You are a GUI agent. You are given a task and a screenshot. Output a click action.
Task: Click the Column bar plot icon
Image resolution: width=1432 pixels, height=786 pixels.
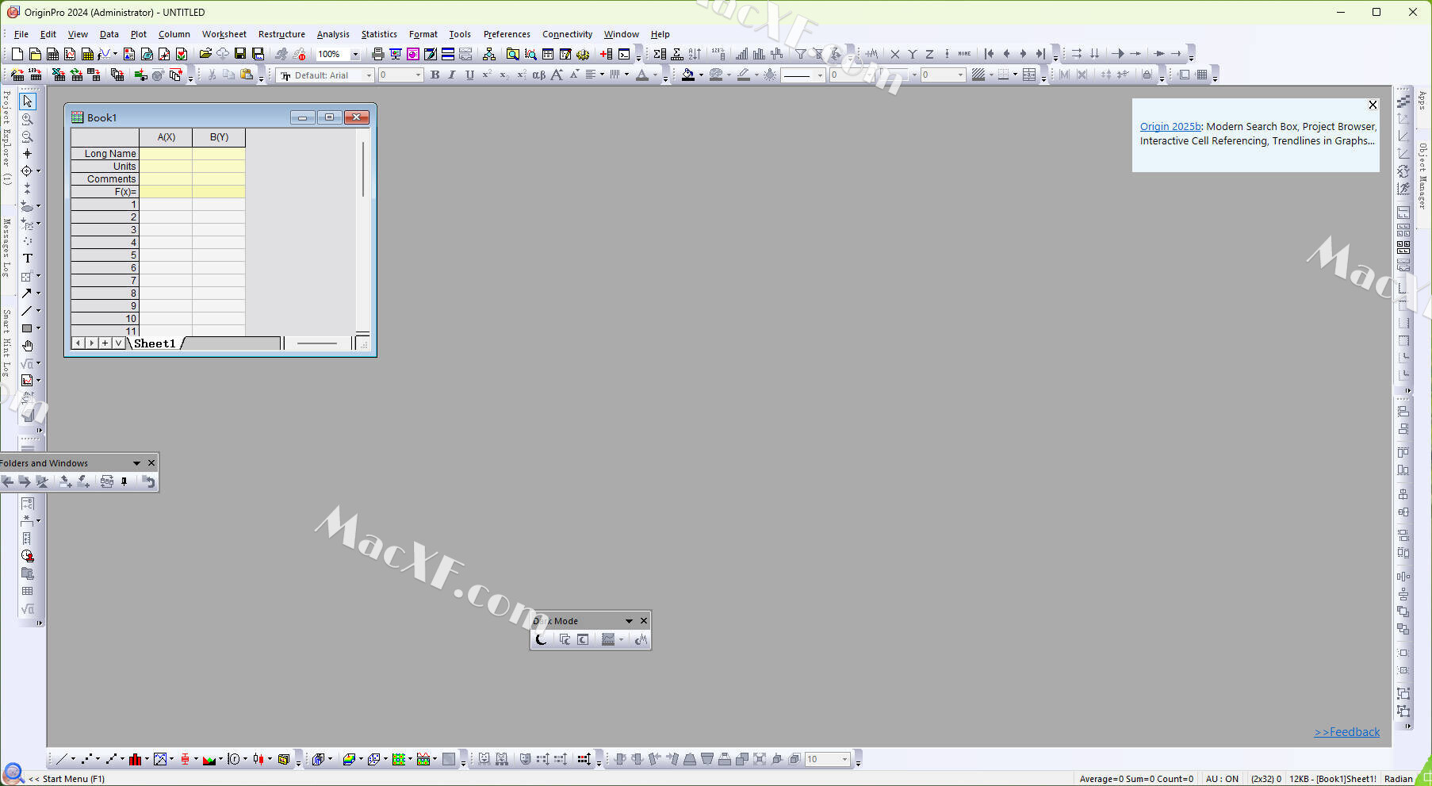tap(135, 759)
